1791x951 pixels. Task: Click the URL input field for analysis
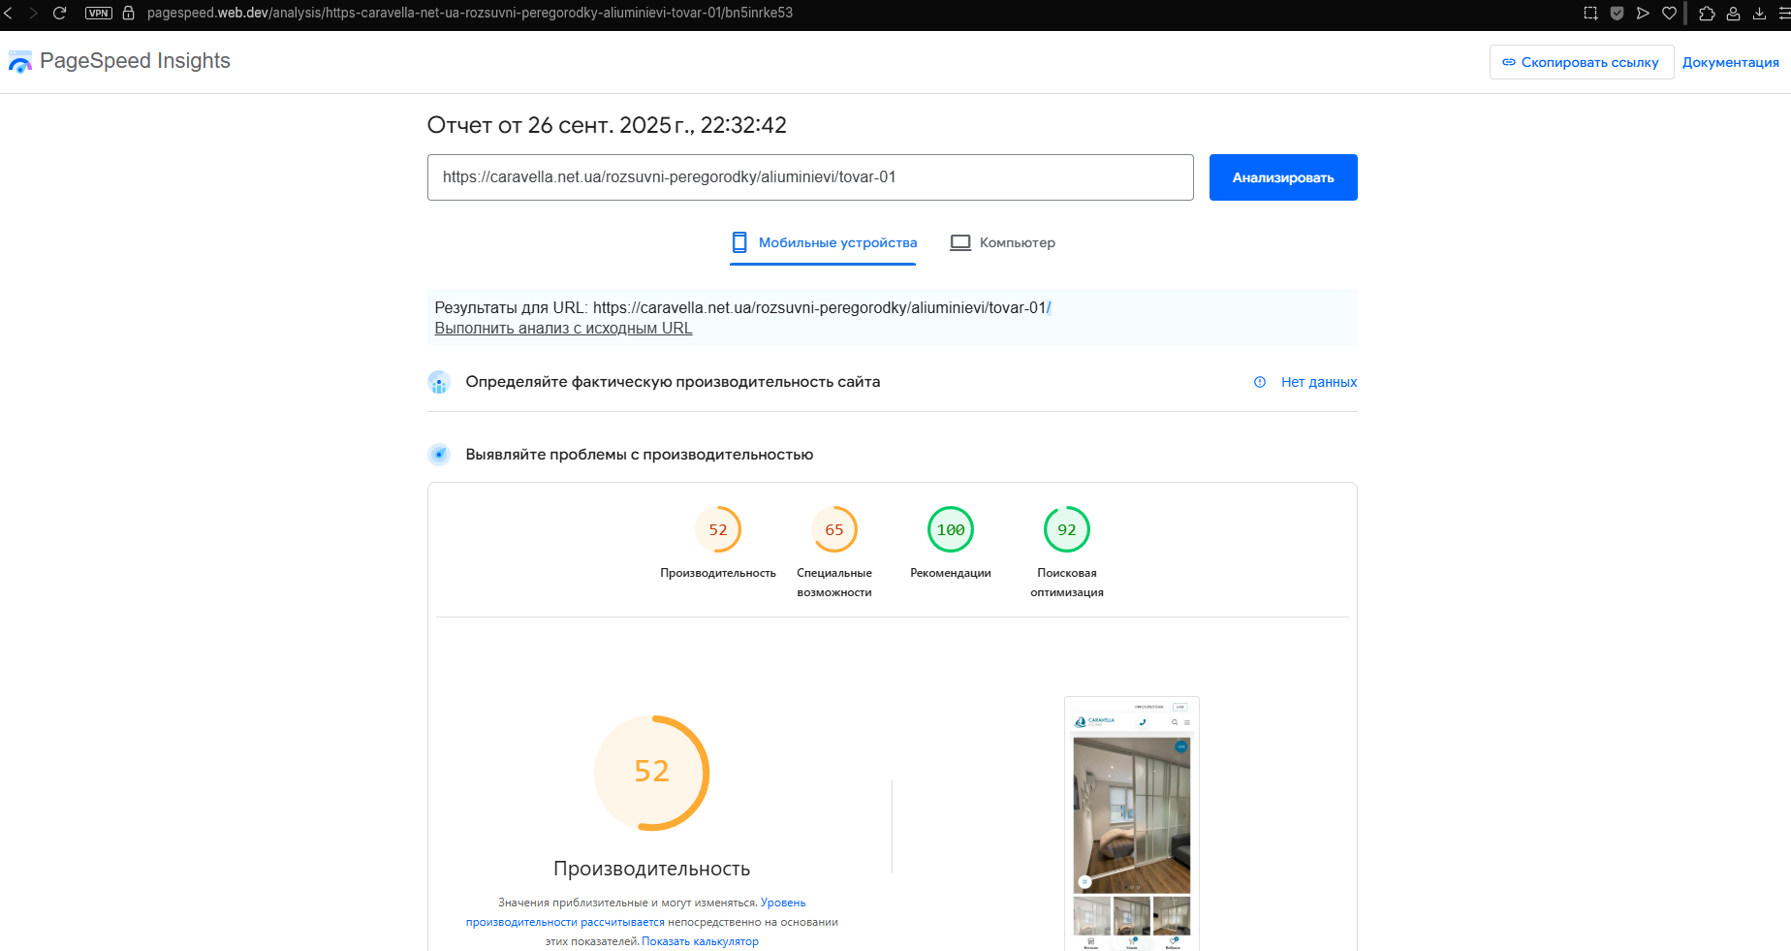tap(809, 177)
